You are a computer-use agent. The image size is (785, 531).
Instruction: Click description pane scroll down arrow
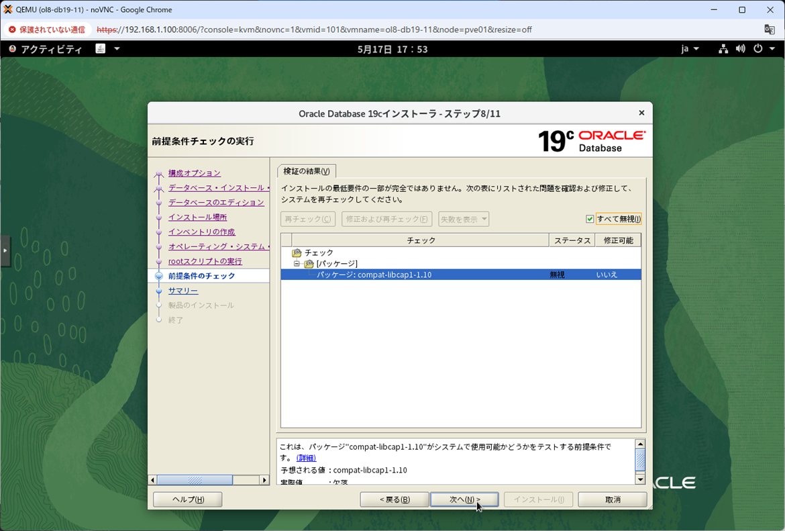pyautogui.click(x=640, y=479)
